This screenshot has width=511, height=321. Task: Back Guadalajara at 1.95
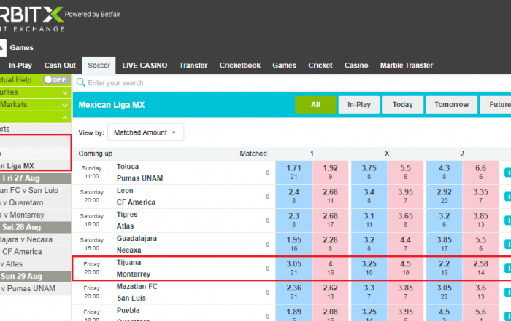tap(293, 245)
